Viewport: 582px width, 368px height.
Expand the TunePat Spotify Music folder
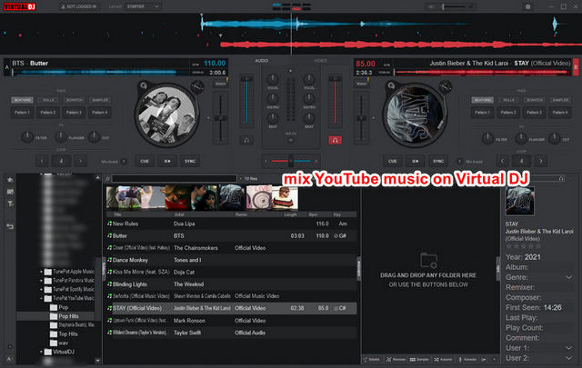click(x=41, y=289)
